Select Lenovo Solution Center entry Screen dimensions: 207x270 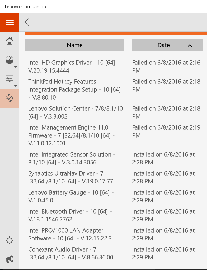click(x=76, y=112)
